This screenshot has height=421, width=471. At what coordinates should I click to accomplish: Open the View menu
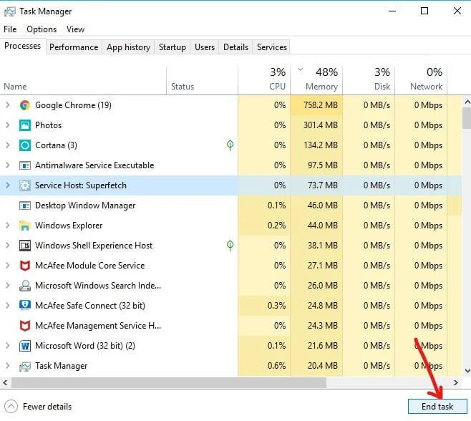click(x=75, y=29)
